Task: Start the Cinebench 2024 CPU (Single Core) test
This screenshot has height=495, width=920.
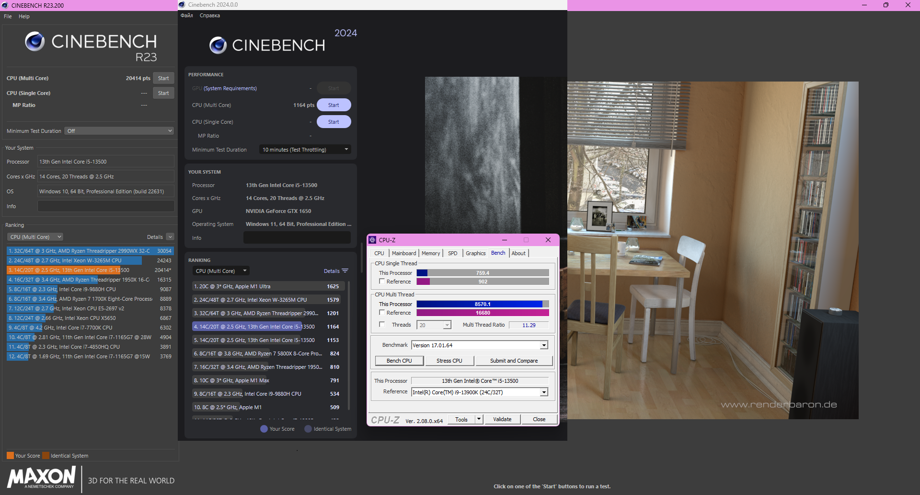Action: click(333, 122)
